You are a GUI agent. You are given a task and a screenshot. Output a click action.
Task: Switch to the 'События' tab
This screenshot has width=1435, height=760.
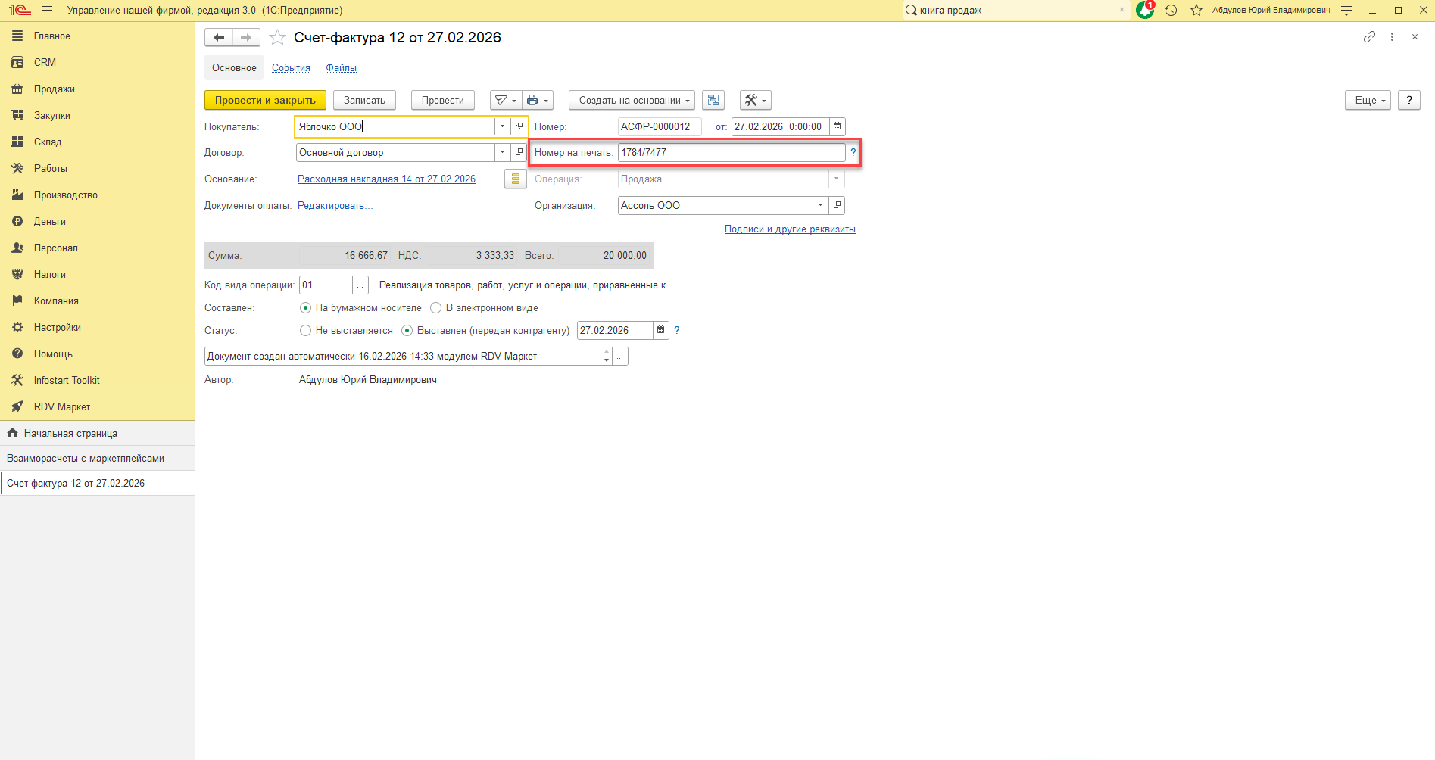[291, 67]
